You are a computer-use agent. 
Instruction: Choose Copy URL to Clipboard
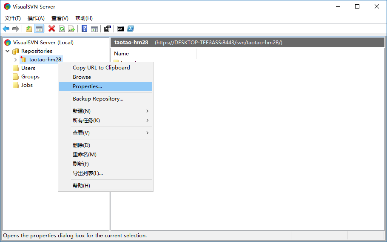point(105,67)
